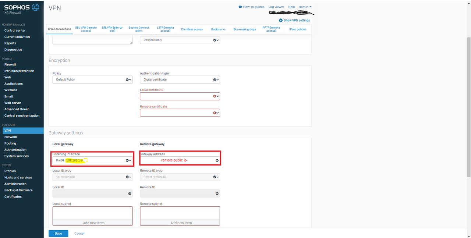Viewport: 471px width, 238px height.
Task: Open the Remote ID type dropdown
Action: coord(180,177)
